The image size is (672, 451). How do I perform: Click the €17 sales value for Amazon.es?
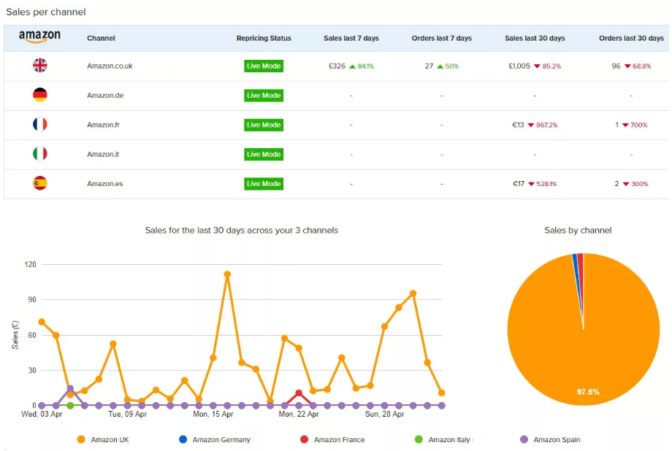tap(518, 184)
